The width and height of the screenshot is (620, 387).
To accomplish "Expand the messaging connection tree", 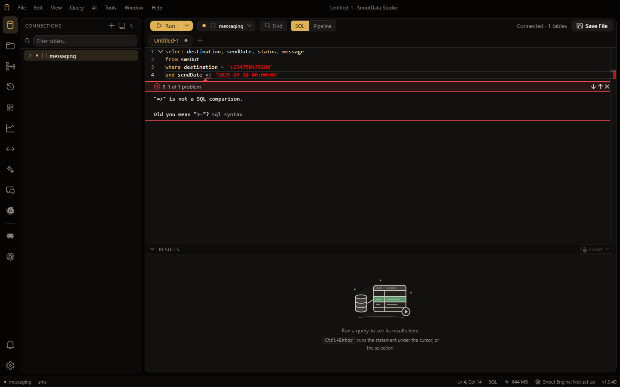I will pos(30,55).
